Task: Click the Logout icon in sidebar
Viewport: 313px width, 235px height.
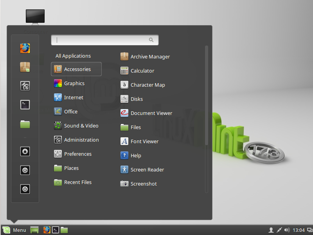Action: click(25, 170)
